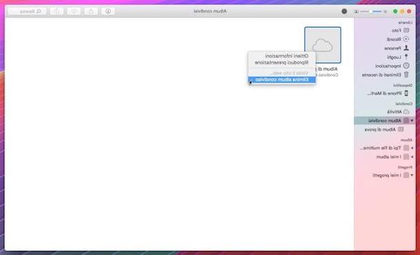Click the Condivisi section header
Viewport: 420px width, 255px height.
coord(403,104)
